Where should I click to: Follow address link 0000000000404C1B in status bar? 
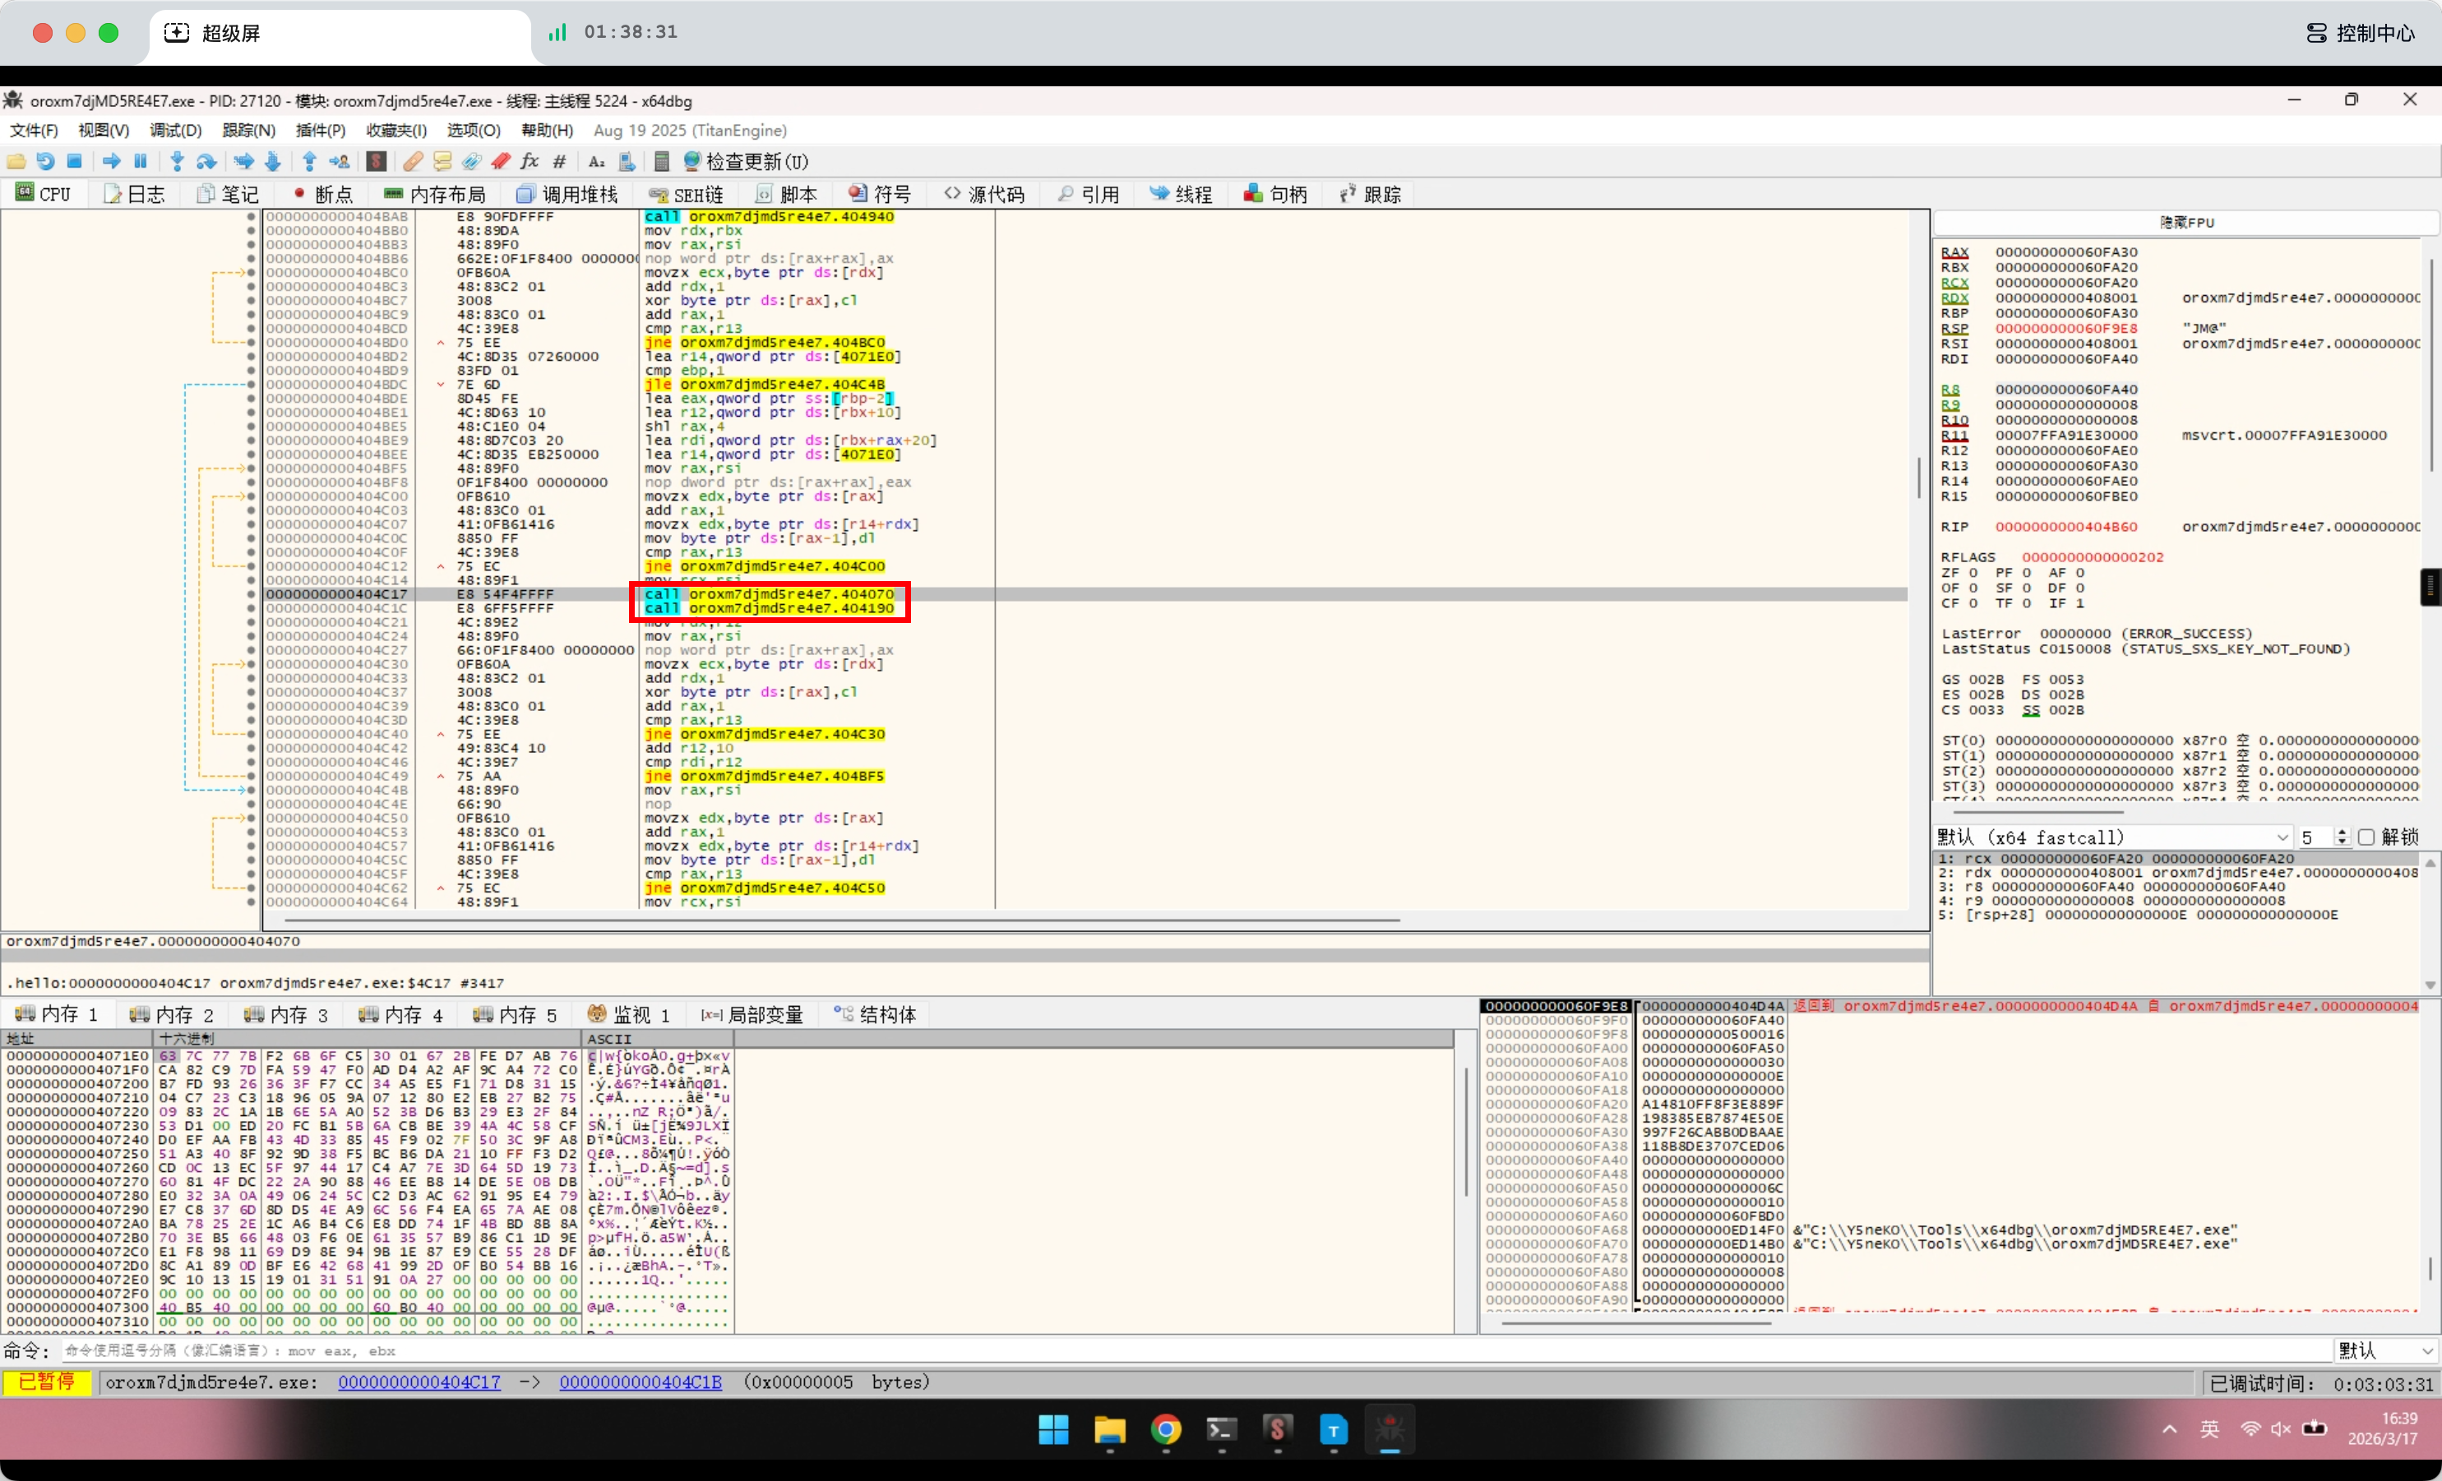pos(641,1382)
